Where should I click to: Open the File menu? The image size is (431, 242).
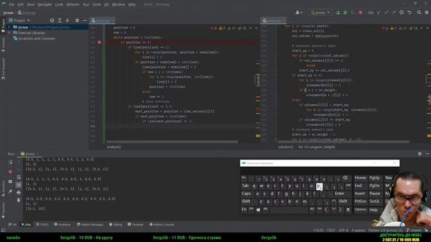(x=11, y=5)
